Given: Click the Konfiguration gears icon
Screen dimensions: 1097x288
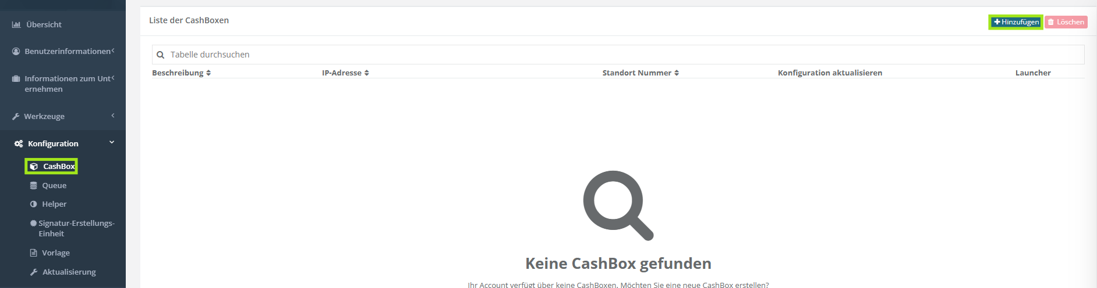Looking at the screenshot, I should point(19,143).
